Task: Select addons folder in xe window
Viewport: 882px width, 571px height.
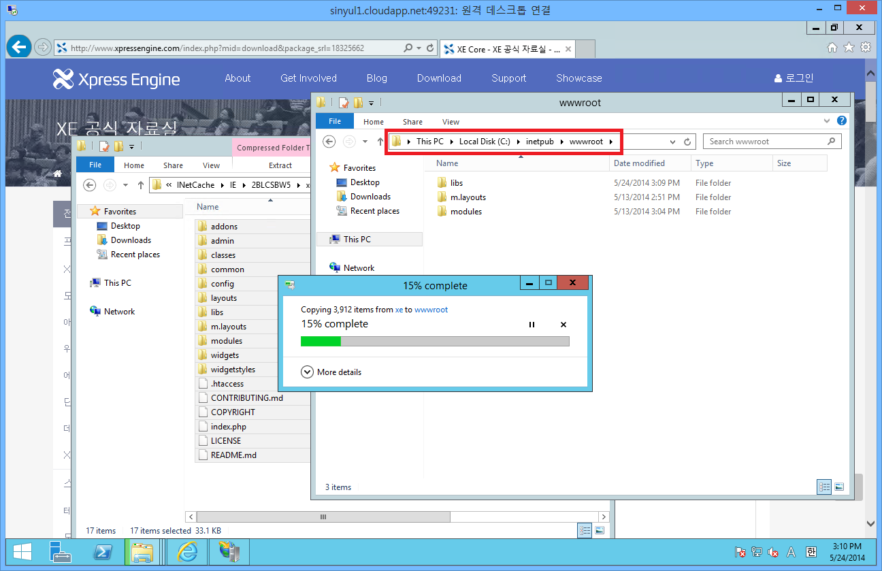Action: tap(224, 227)
